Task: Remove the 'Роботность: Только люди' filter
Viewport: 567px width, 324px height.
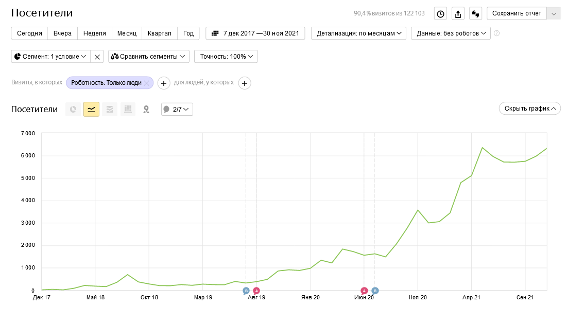Action: pyautogui.click(x=147, y=83)
